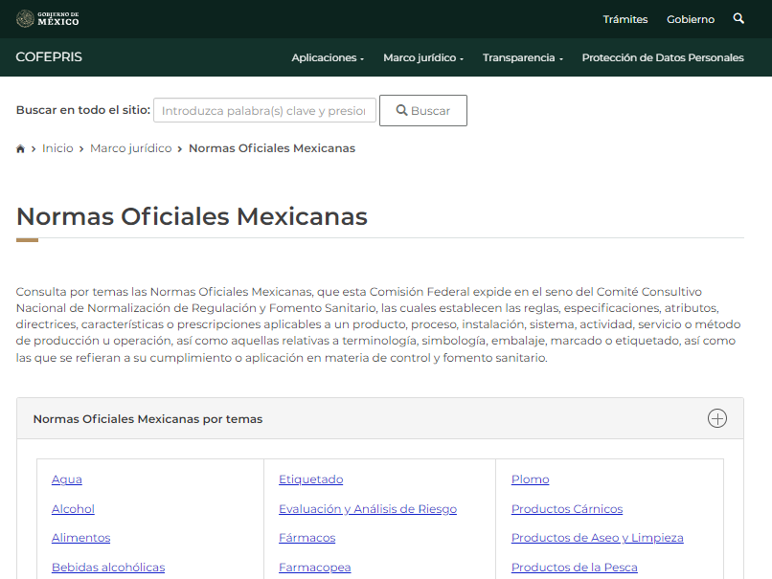Open the Plomo standards page
772x579 pixels.
pos(530,479)
